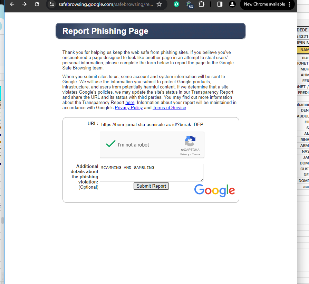Select the ABDUL cell in the spreadsheet behind
This screenshot has width=309, height=284.
(303, 116)
